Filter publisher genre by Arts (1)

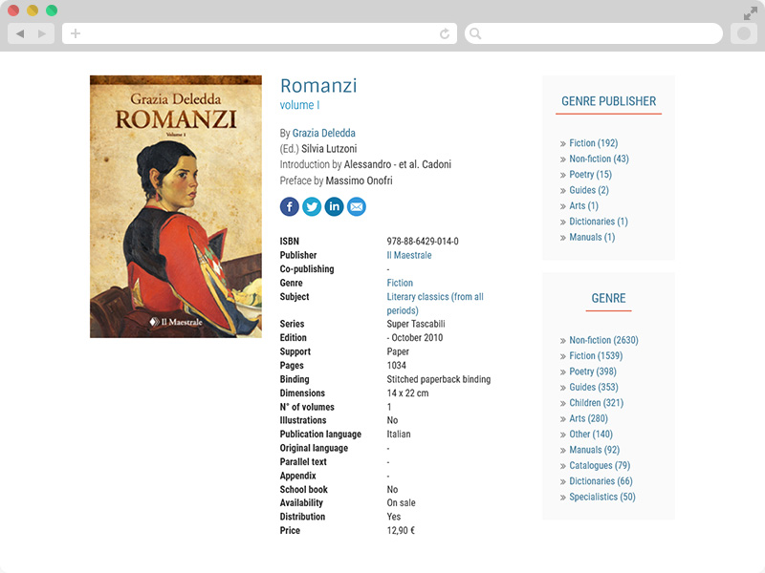[x=583, y=205]
